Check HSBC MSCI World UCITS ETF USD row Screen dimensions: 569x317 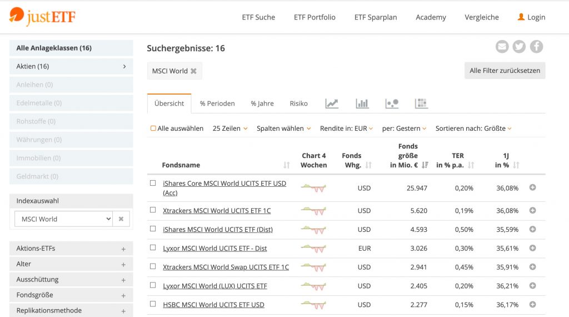click(153, 304)
